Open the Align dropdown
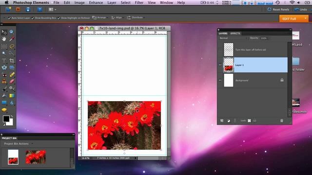Viewport: 312px width, 175px height. 117,17
